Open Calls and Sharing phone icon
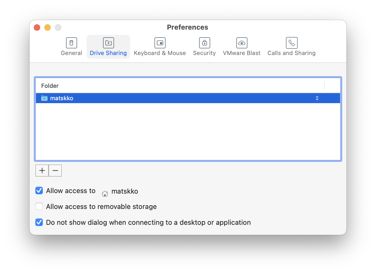This screenshot has height=274, width=376. click(x=292, y=43)
